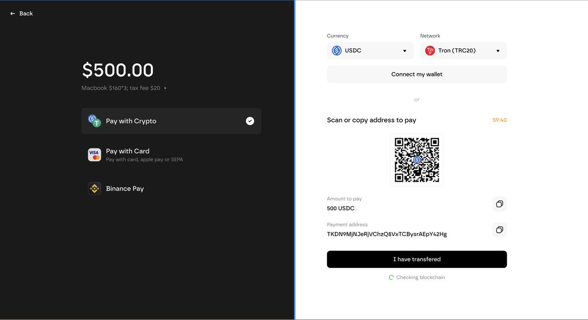Click the 'Pay with card, apple pay or SEPA' subtitle

[x=145, y=160]
